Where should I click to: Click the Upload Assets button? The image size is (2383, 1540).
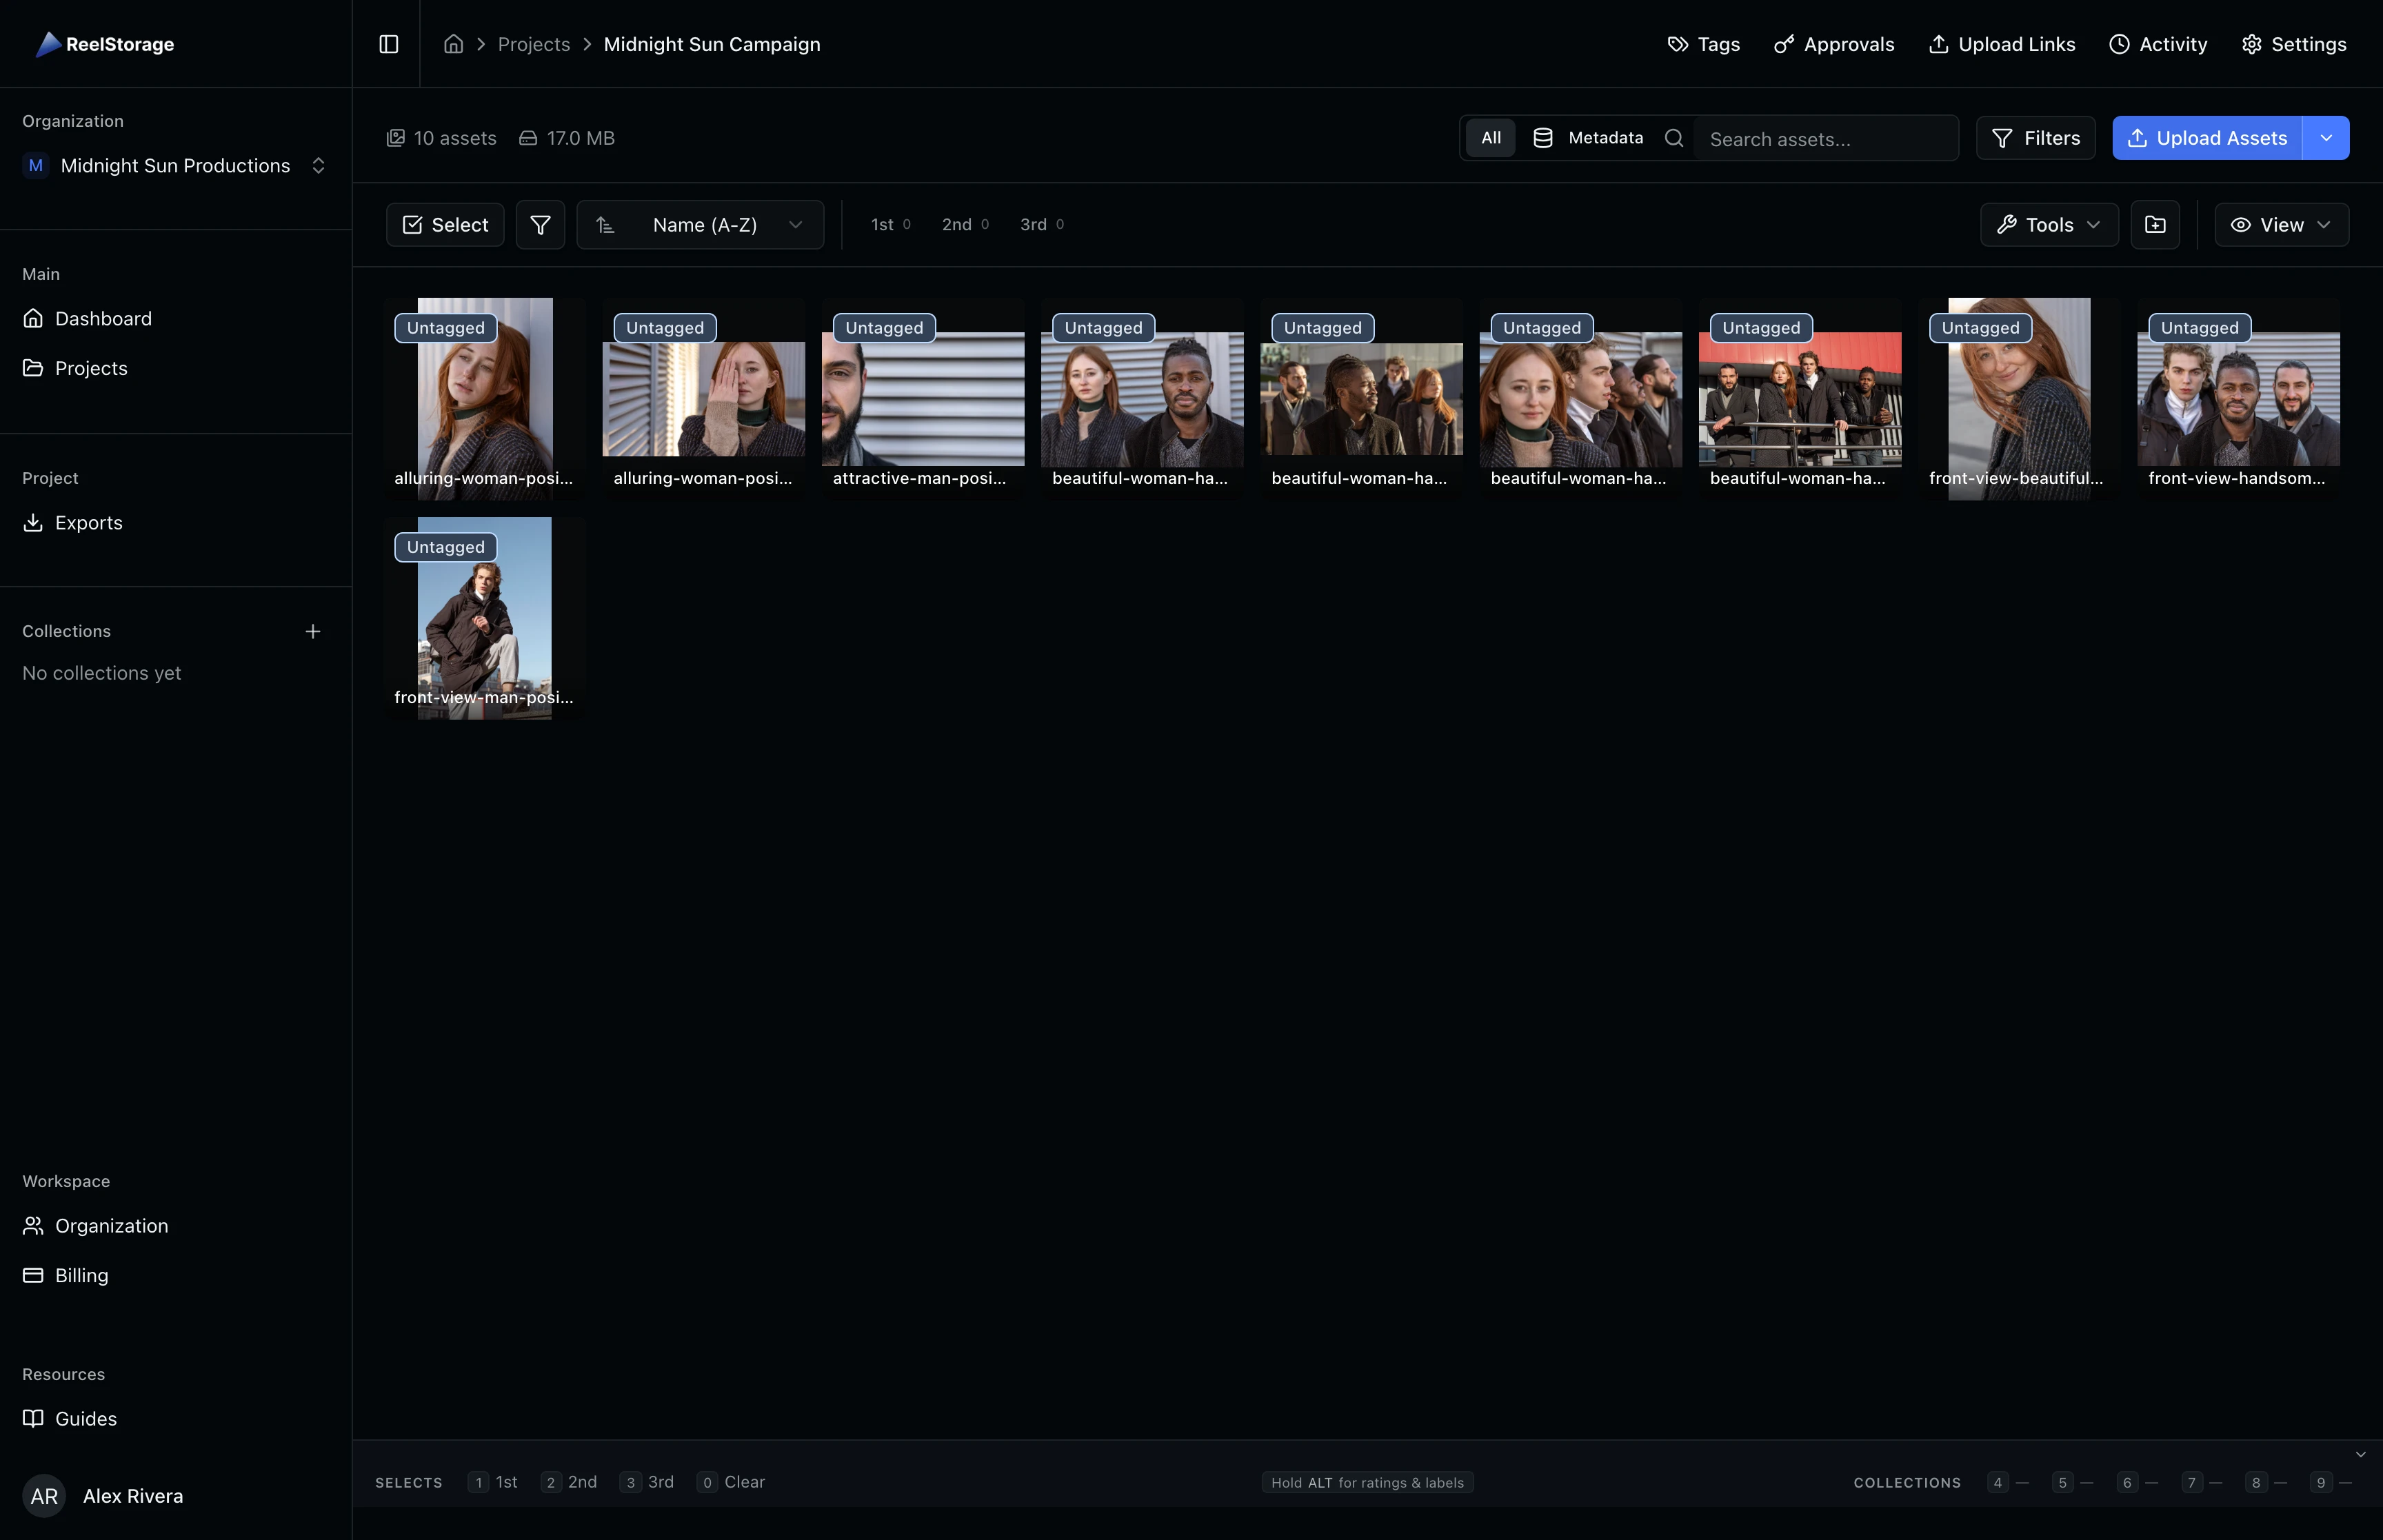coord(2207,138)
